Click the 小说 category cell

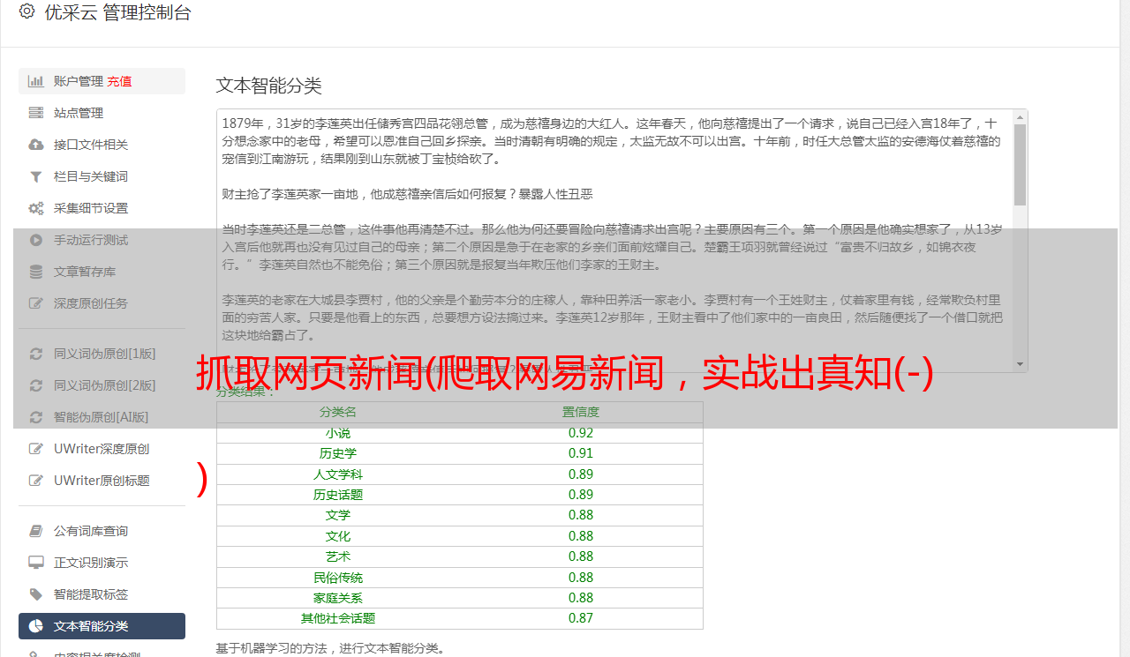pos(338,433)
